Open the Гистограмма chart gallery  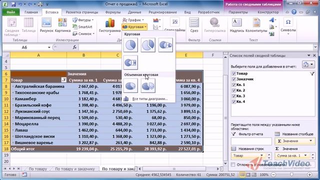click(x=110, y=26)
